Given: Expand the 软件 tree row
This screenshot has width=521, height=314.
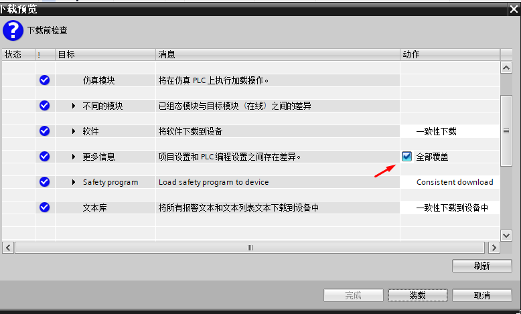Looking at the screenshot, I should click(74, 131).
